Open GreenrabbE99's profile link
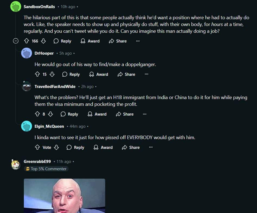The image size is (257, 213). (x=37, y=162)
